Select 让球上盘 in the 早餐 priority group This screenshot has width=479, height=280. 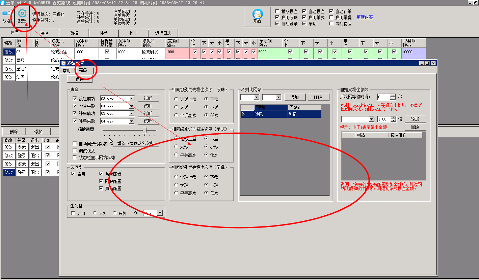[x=176, y=177]
